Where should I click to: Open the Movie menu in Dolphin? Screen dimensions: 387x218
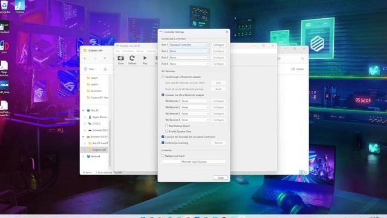(x=140, y=51)
